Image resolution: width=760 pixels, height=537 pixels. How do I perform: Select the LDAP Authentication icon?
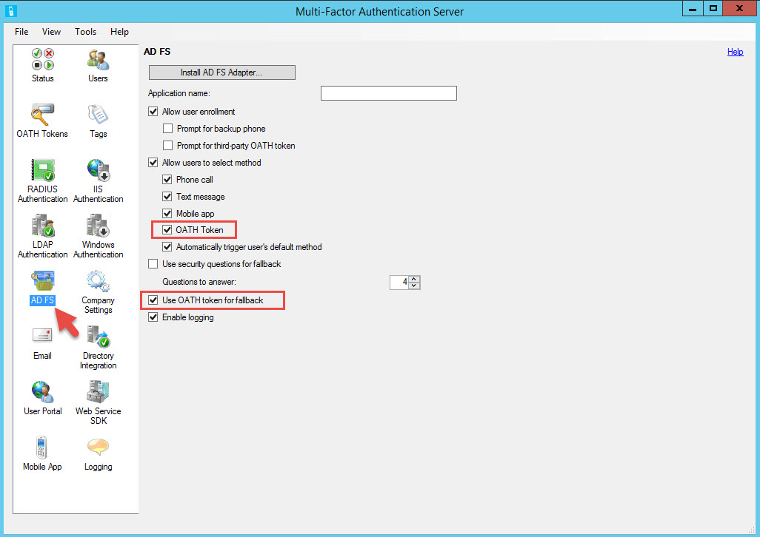coord(42,226)
